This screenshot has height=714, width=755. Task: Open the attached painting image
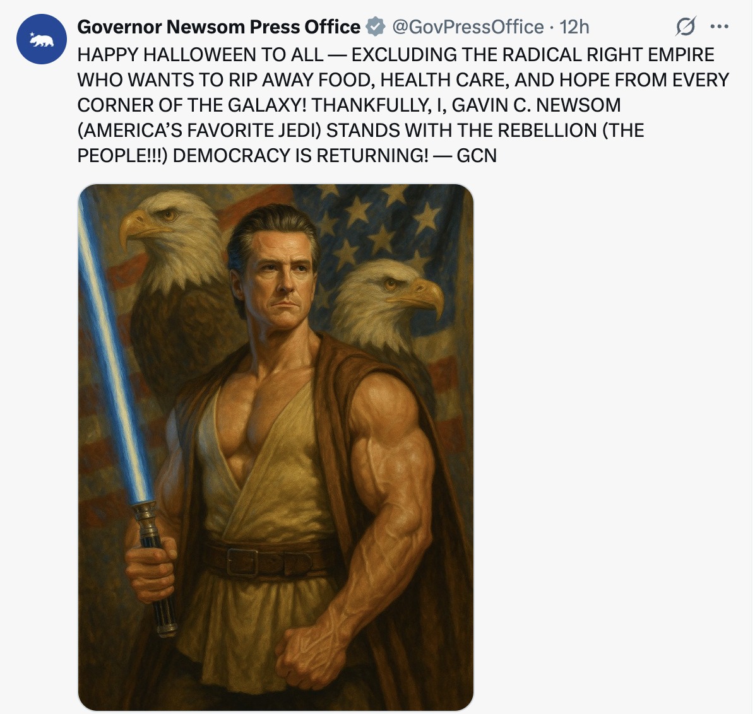point(276,447)
